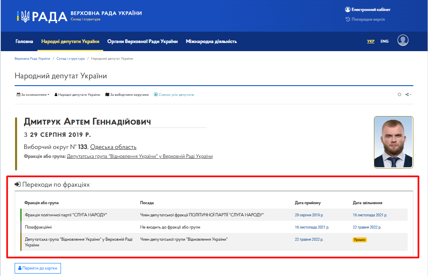The height and width of the screenshot is (276, 428).
Task: Click admission date 16 листопада 2021 р.
Action: (312, 227)
